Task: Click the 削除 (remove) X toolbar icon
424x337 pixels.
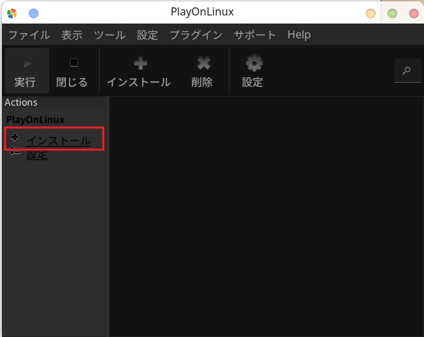Action: pos(203,63)
